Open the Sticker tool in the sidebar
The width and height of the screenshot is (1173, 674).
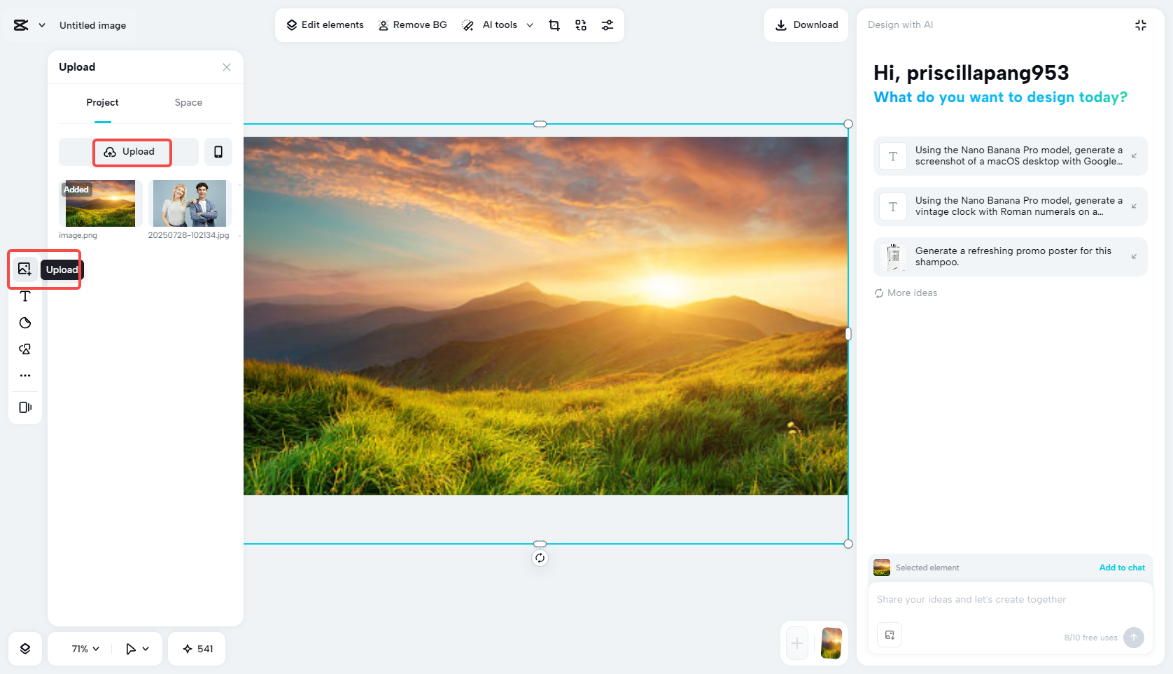(24, 323)
